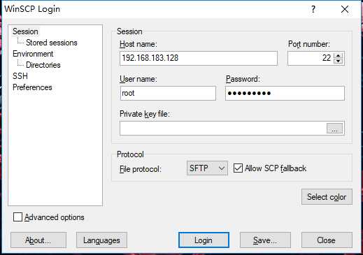This screenshot has width=363, height=255.
Task: Select Environment in the navigation tree
Action: coord(33,54)
